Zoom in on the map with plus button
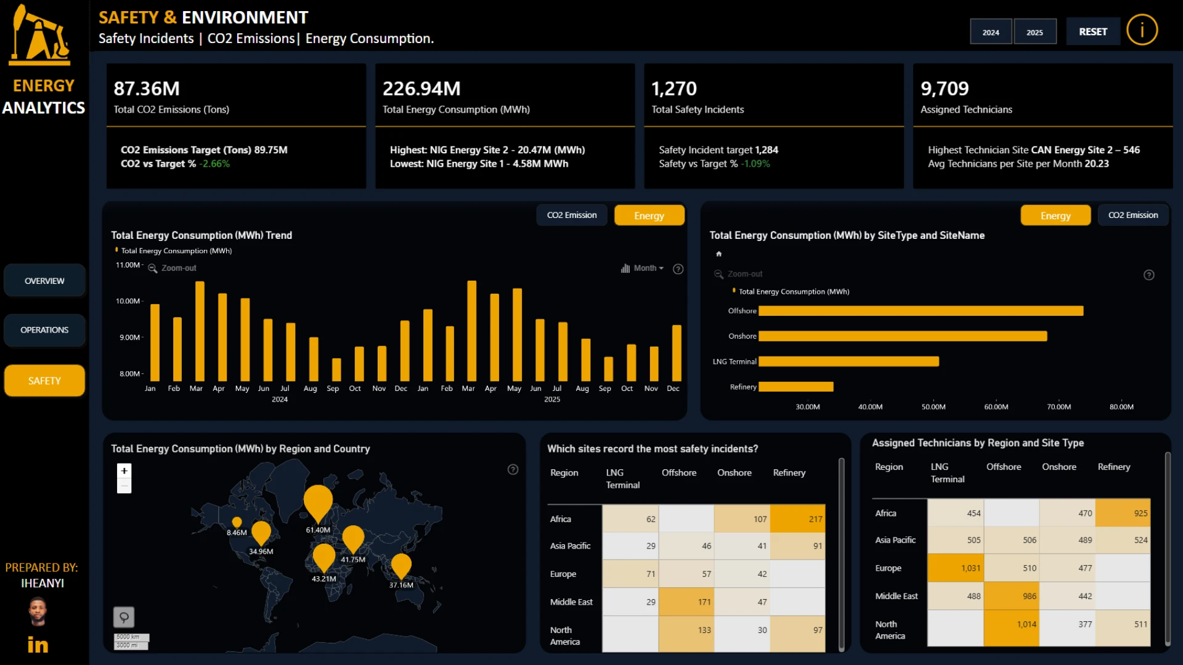1183x665 pixels. [124, 471]
